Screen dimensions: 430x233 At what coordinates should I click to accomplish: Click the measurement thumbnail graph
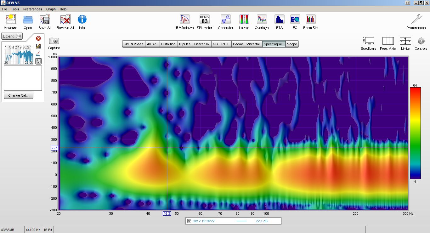pos(19,55)
